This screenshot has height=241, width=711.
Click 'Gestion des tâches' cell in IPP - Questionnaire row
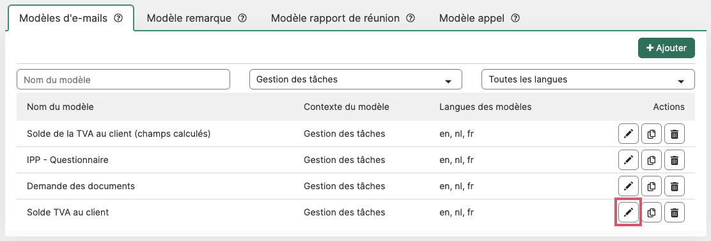344,160
